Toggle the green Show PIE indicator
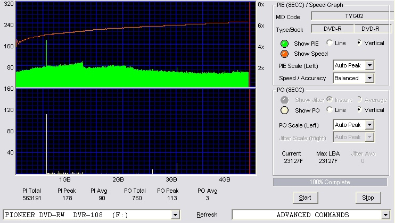This screenshot has width=395, height=223. click(x=284, y=44)
